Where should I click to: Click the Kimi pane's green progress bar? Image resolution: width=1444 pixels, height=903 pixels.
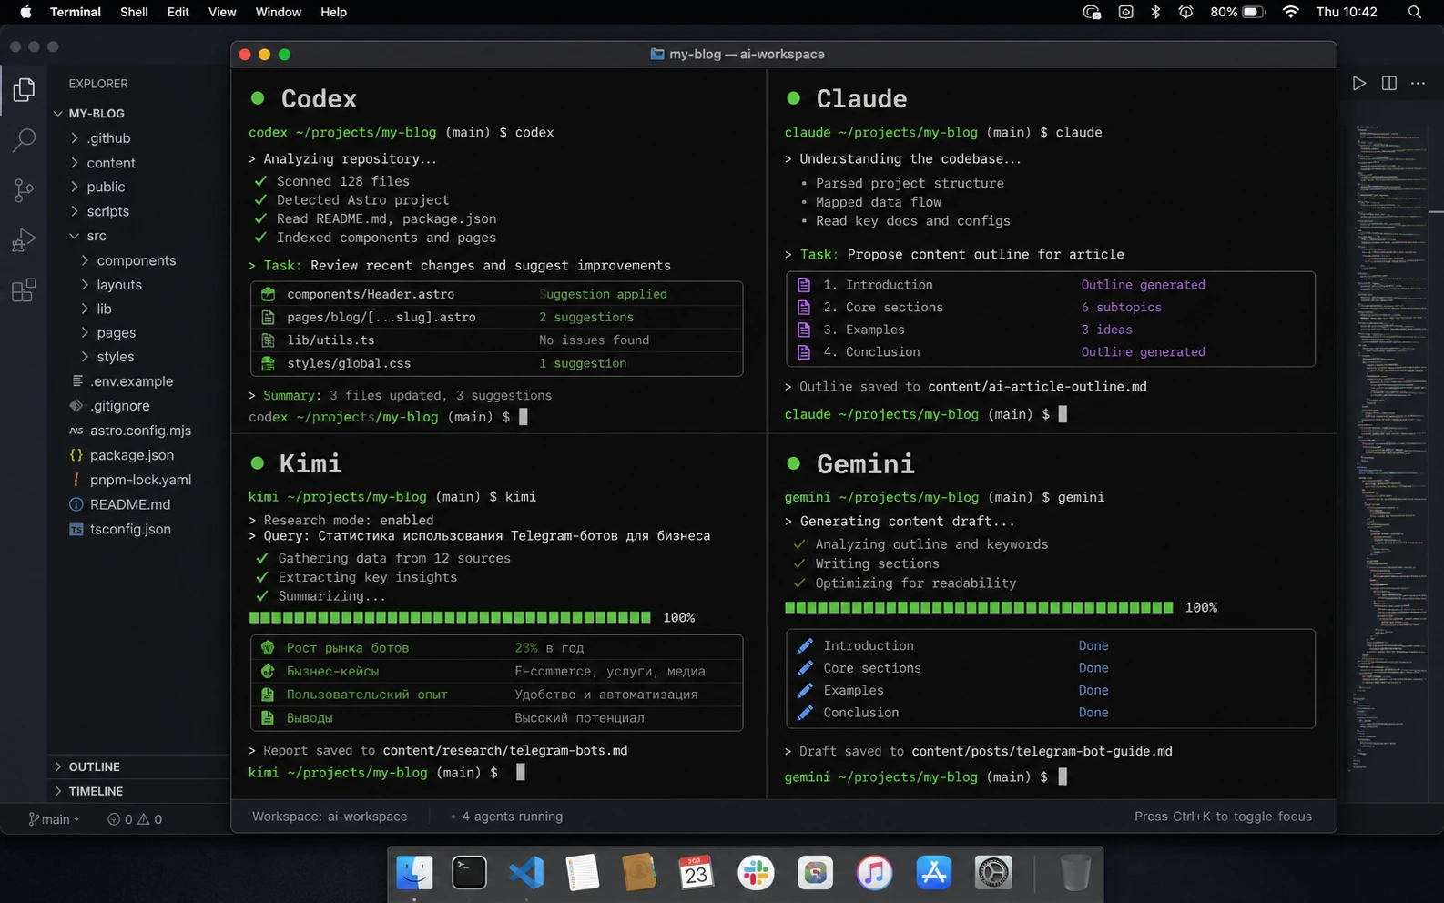pos(451,617)
